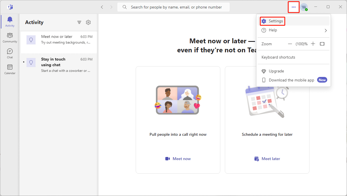Viewport: 347px width, 196px height.
Task: Navigate back with the left arrow
Action: coord(102,7)
